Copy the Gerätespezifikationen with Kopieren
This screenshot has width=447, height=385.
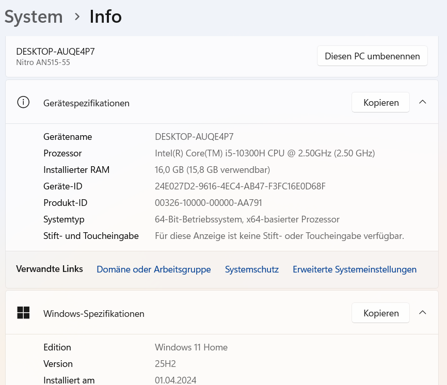tap(380, 102)
